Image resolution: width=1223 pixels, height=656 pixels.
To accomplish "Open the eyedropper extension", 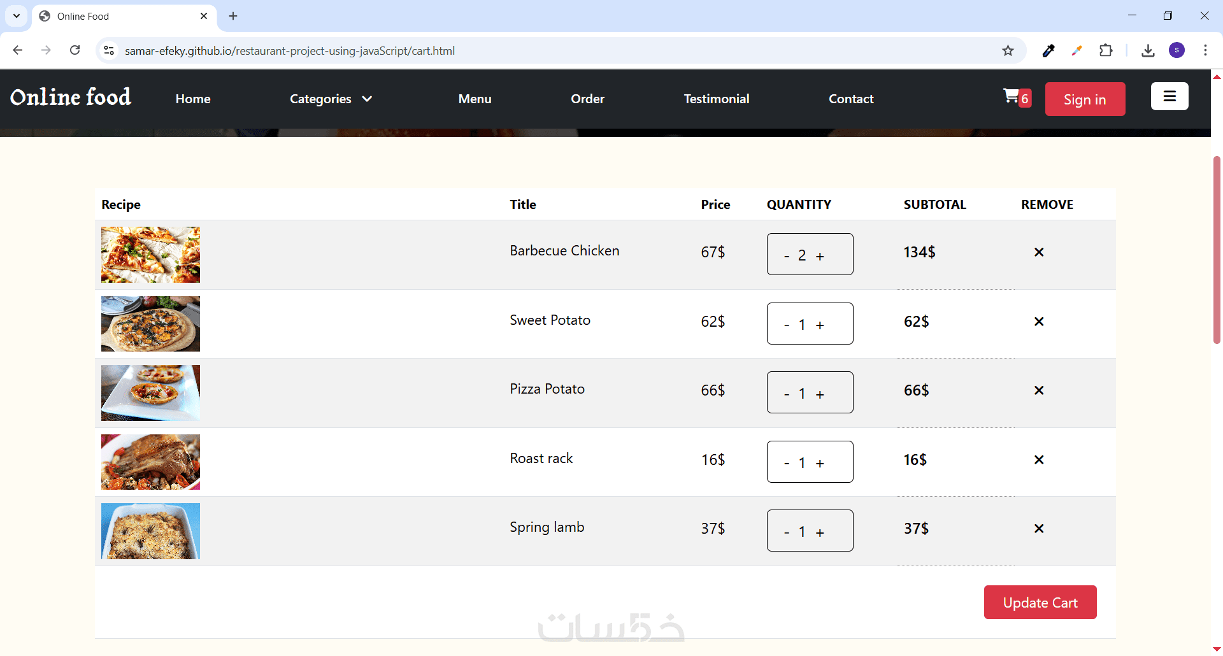I will pos(1048,50).
